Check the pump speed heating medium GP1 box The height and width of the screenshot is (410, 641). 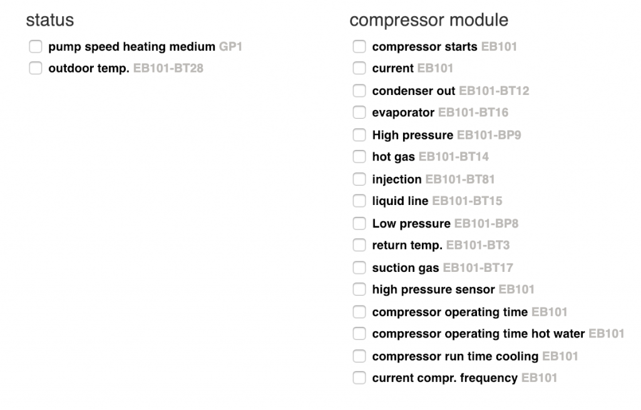(x=36, y=47)
